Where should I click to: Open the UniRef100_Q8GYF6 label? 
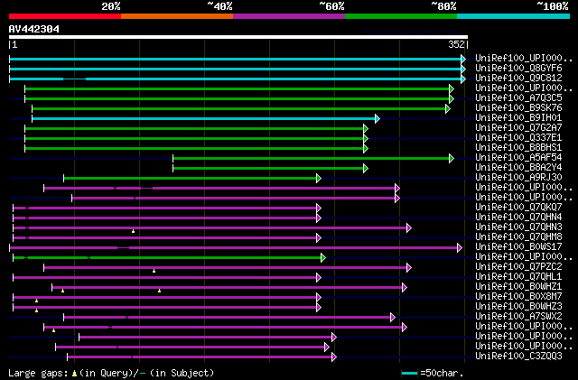coord(518,69)
